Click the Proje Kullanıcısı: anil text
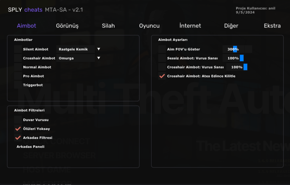The height and width of the screenshot is (185, 290). (255, 8)
